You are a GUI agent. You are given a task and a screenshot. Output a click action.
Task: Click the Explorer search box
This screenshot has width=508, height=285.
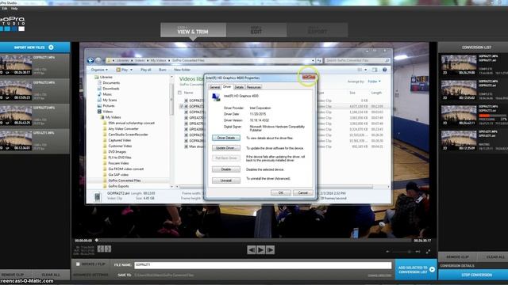357,60
